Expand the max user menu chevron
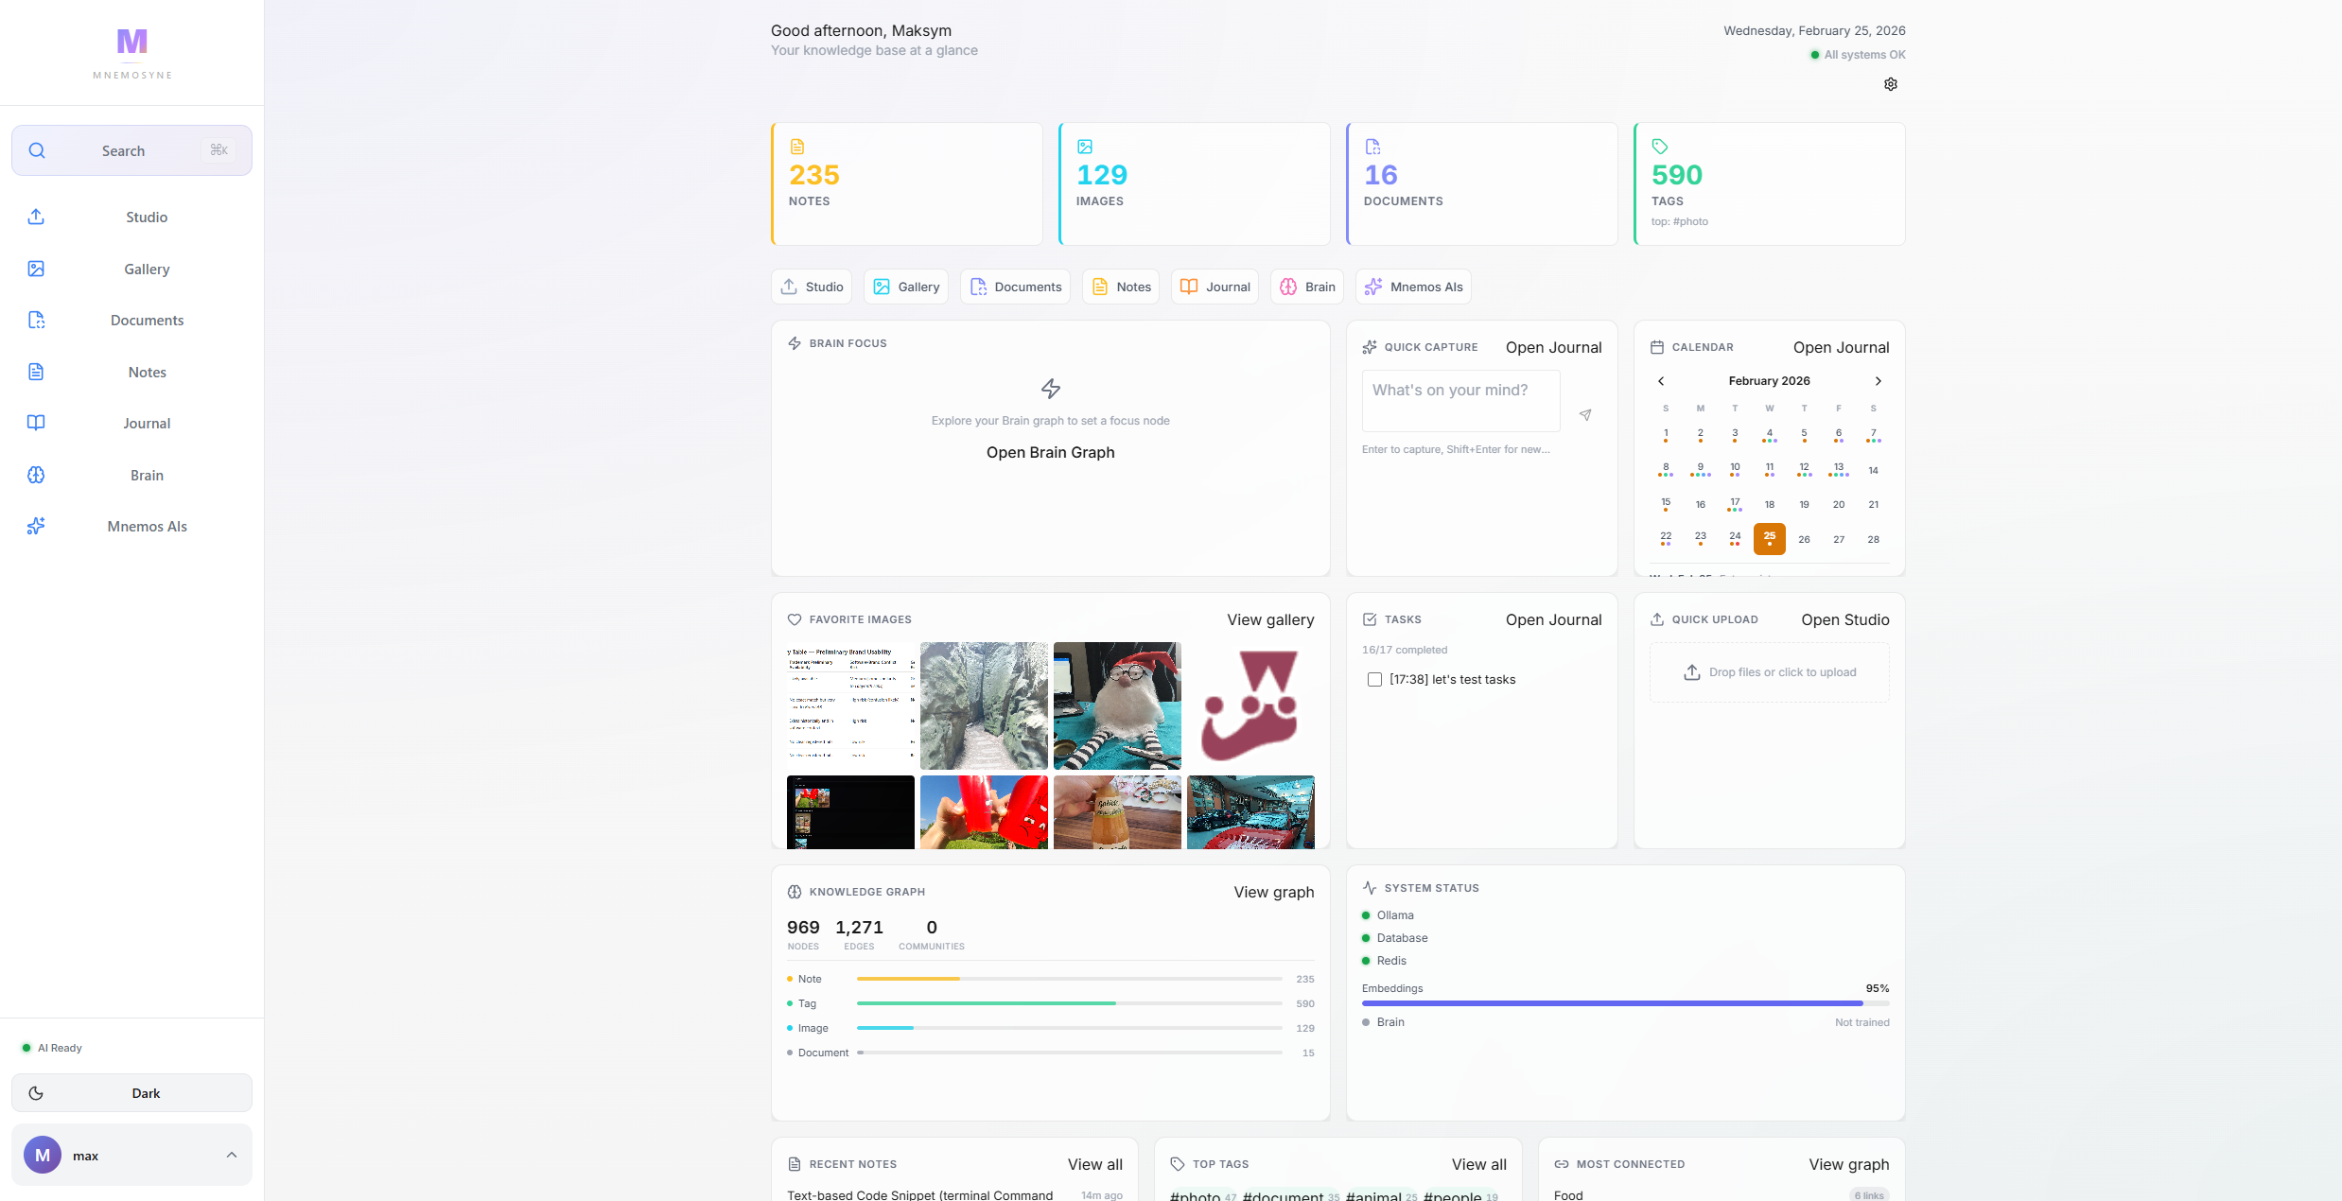2342x1201 pixels. (232, 1155)
